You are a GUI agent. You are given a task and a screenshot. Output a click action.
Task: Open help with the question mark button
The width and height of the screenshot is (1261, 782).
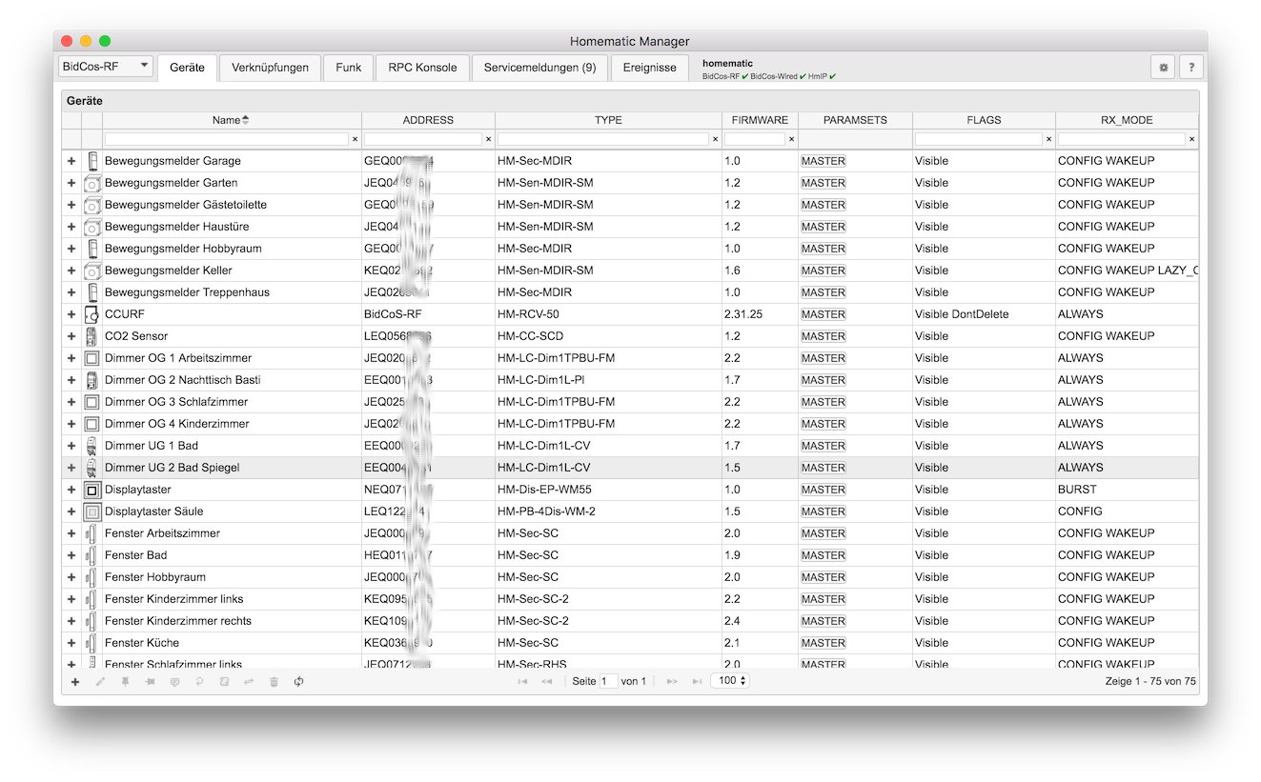tap(1190, 68)
